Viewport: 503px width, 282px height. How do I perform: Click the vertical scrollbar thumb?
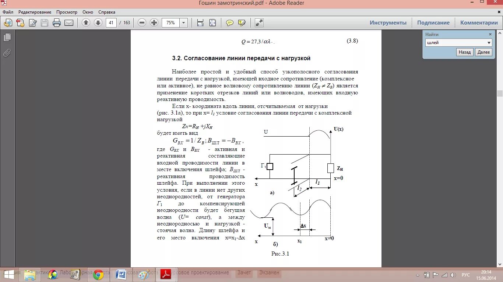tap(500, 93)
